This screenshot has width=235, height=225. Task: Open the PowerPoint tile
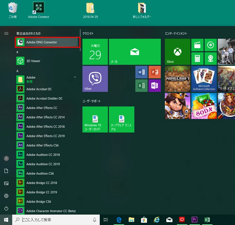155,72
